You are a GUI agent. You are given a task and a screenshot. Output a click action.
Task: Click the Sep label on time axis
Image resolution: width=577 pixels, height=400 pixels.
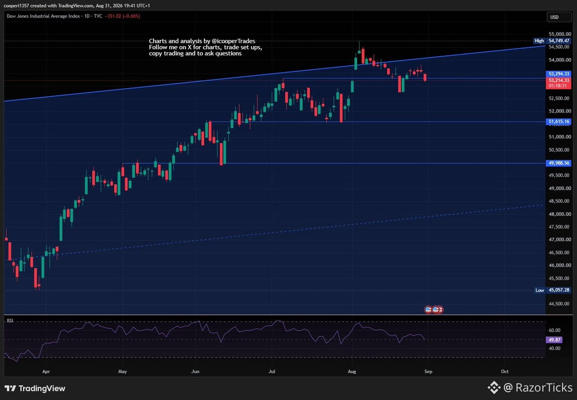(428, 371)
